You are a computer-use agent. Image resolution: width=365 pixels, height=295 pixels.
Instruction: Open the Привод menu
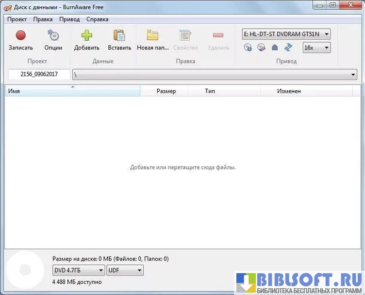point(69,19)
